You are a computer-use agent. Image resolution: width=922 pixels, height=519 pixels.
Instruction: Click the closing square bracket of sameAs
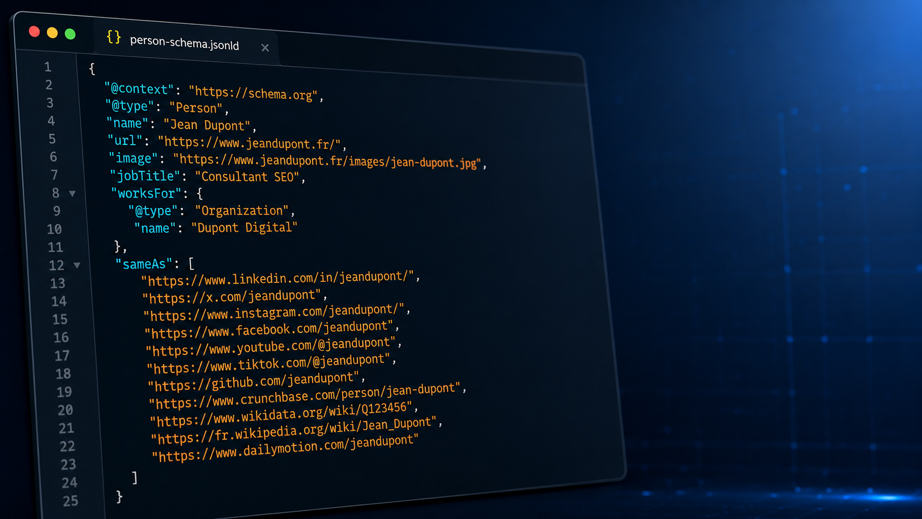coord(135,477)
